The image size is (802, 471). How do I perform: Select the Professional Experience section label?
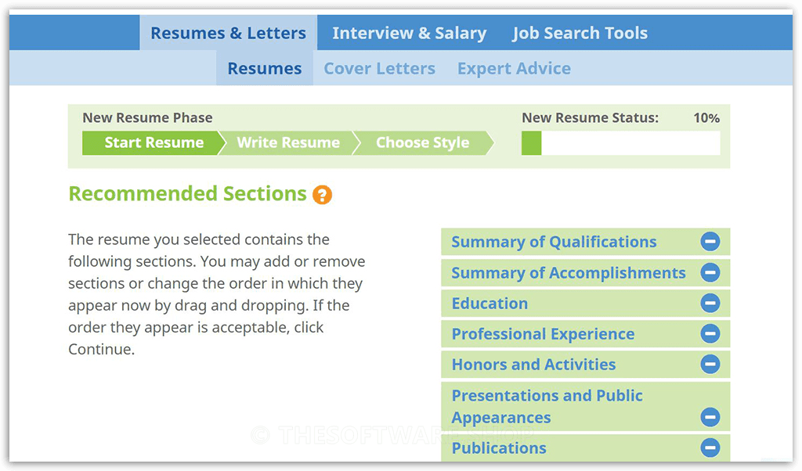point(544,334)
